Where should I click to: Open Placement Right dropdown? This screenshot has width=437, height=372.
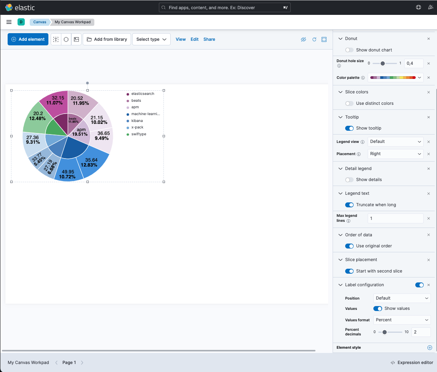click(395, 154)
